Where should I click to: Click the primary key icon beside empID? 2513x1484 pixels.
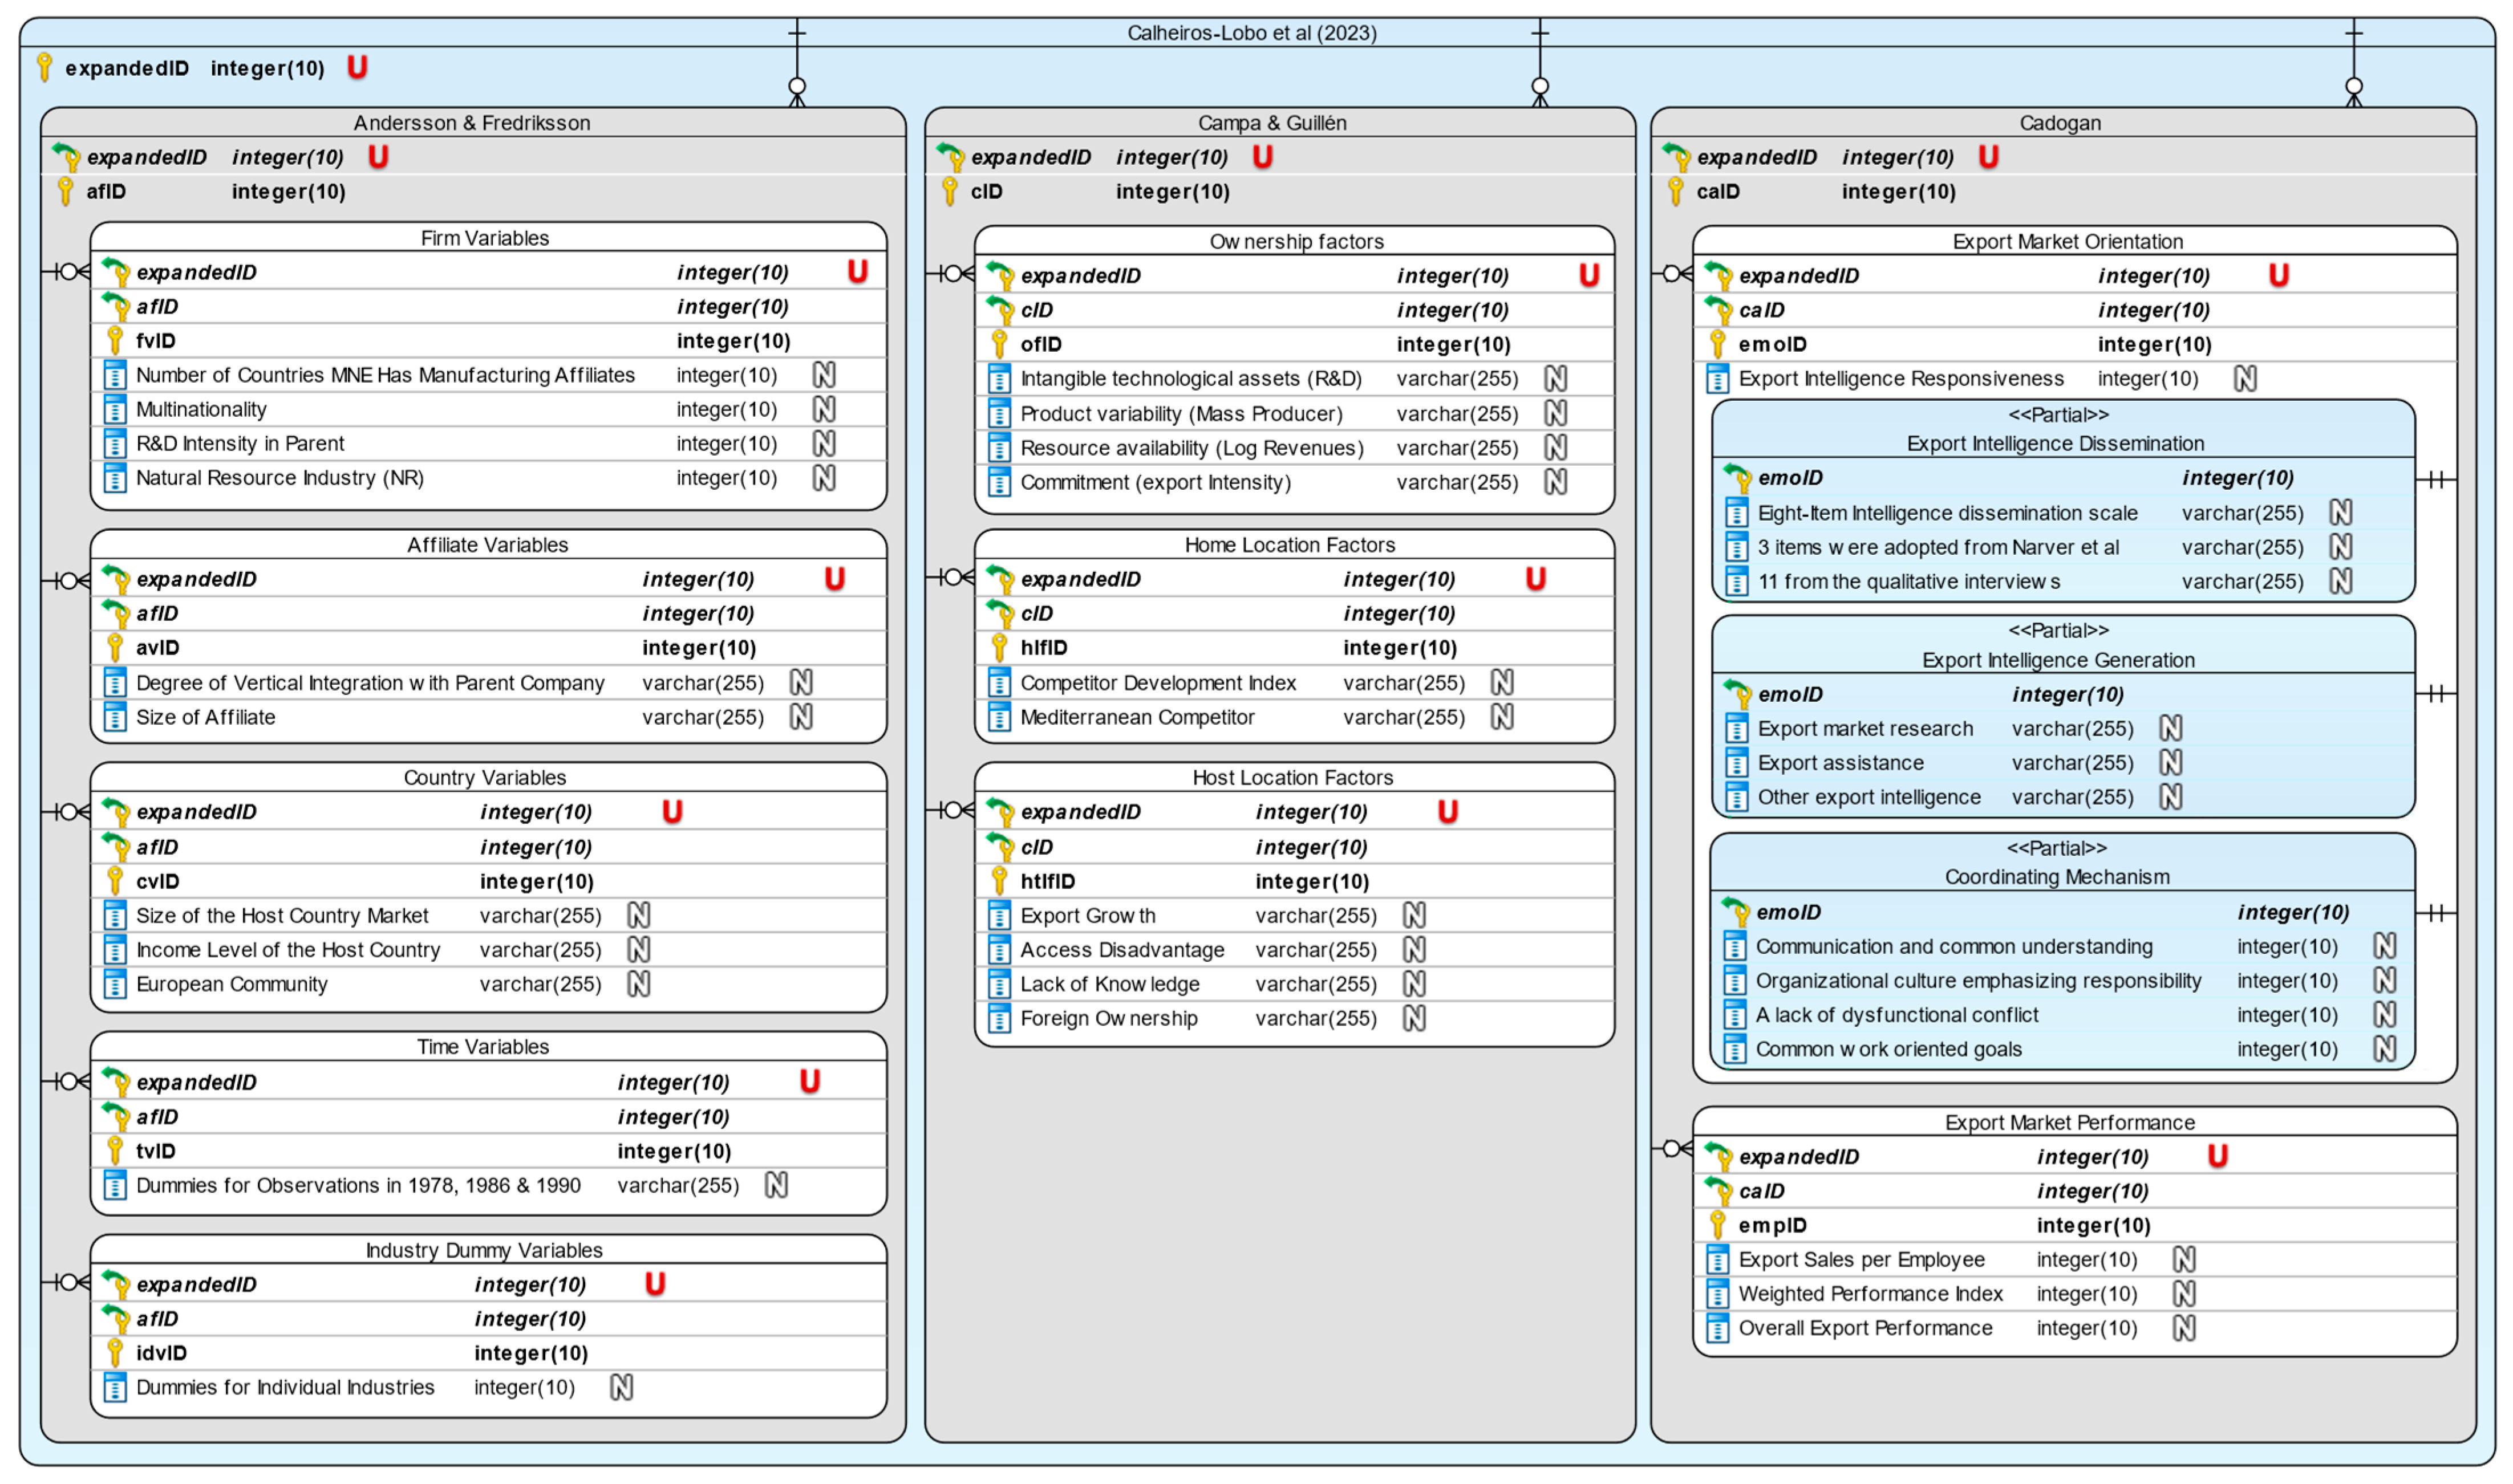click(1718, 1224)
